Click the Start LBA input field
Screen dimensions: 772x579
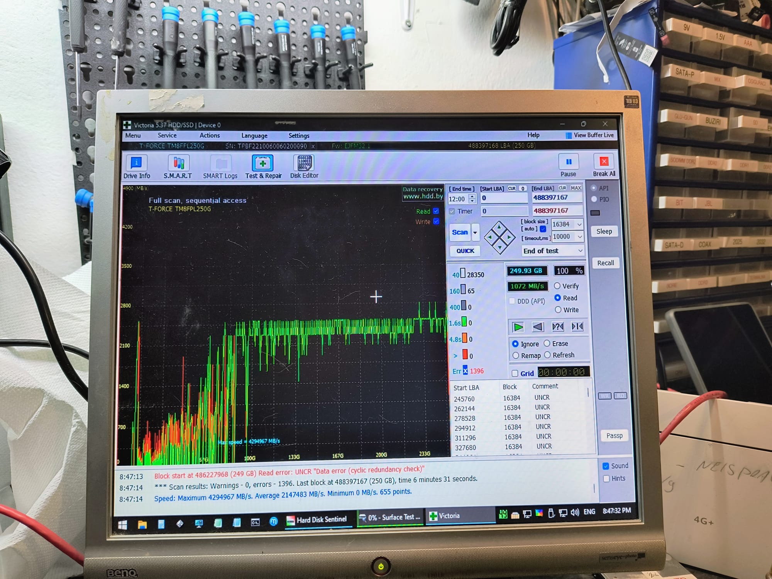pos(504,198)
